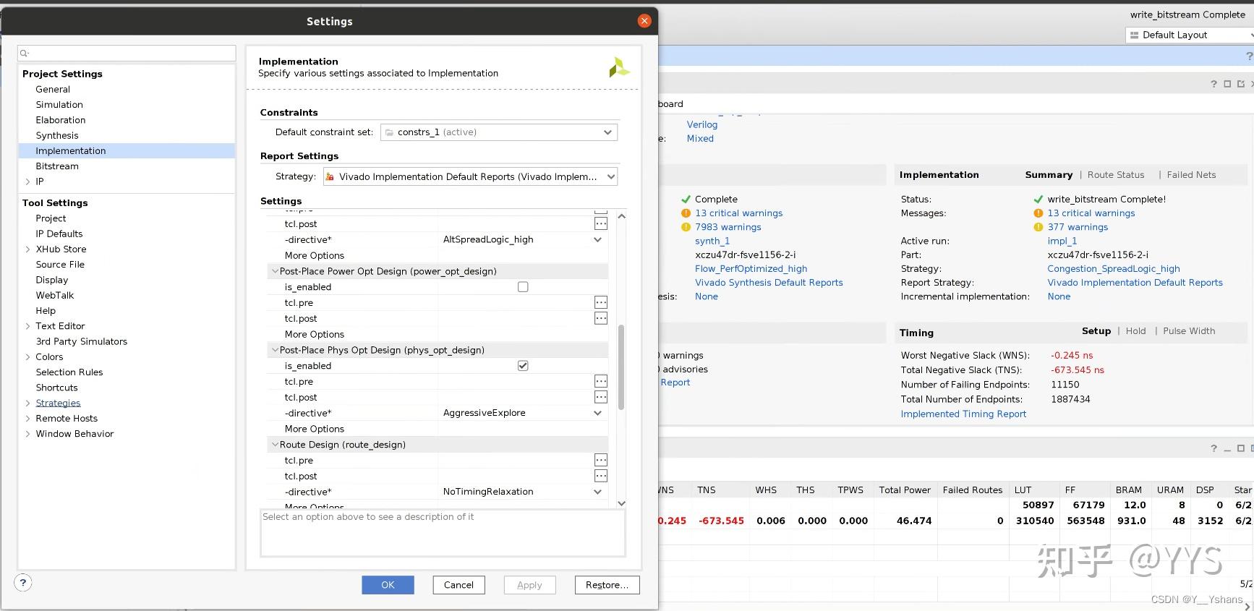Viewport: 1254px width, 611px height.
Task: Open 377 warnings link in Implementation
Action: click(x=1078, y=227)
